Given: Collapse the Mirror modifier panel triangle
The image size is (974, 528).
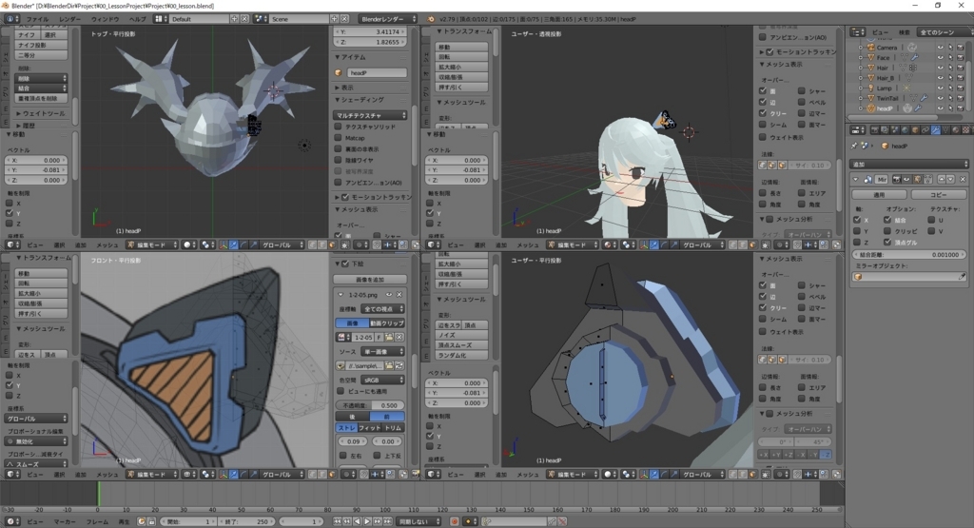Looking at the screenshot, I should click(856, 179).
